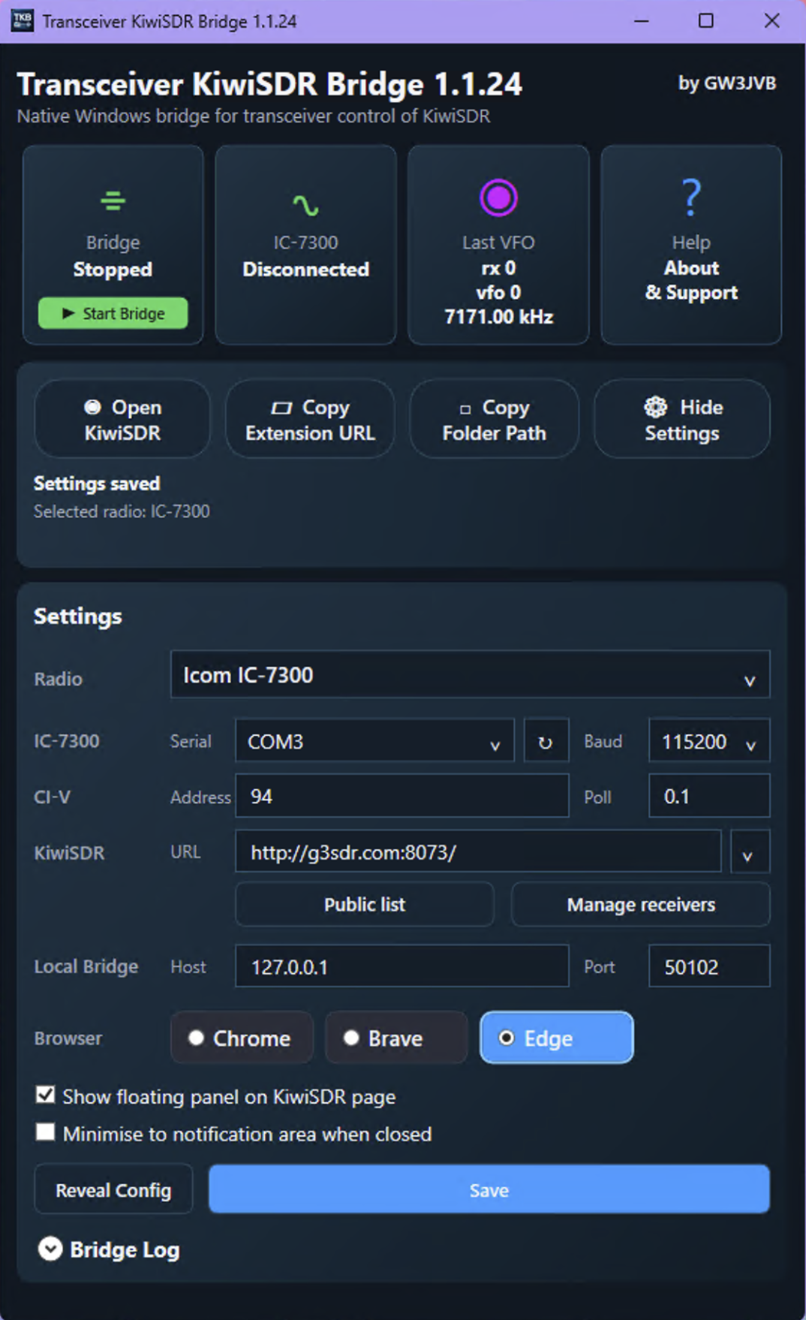This screenshot has width=806, height=1320.
Task: Open the Radio dropdown showing Icom IC-7300
Action: click(x=470, y=674)
